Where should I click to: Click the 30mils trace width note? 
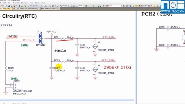[60, 51]
